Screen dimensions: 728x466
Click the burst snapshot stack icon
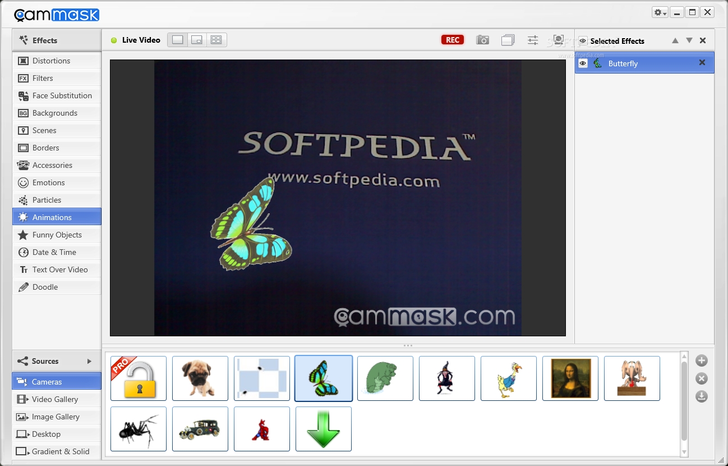508,40
